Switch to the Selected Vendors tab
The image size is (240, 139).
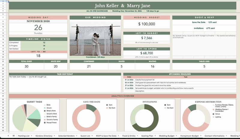[66, 136]
